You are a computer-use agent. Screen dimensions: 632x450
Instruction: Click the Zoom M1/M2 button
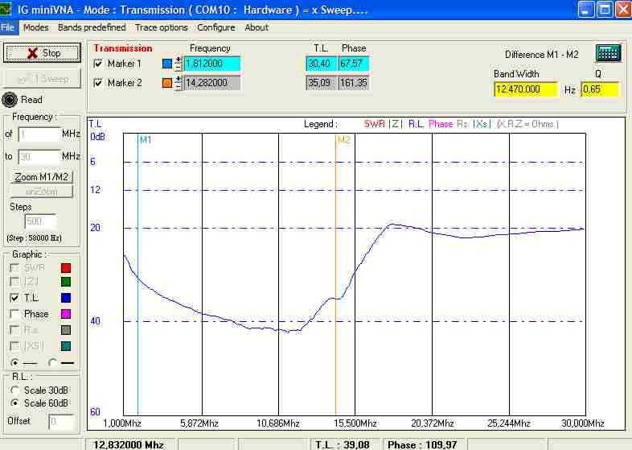click(42, 176)
